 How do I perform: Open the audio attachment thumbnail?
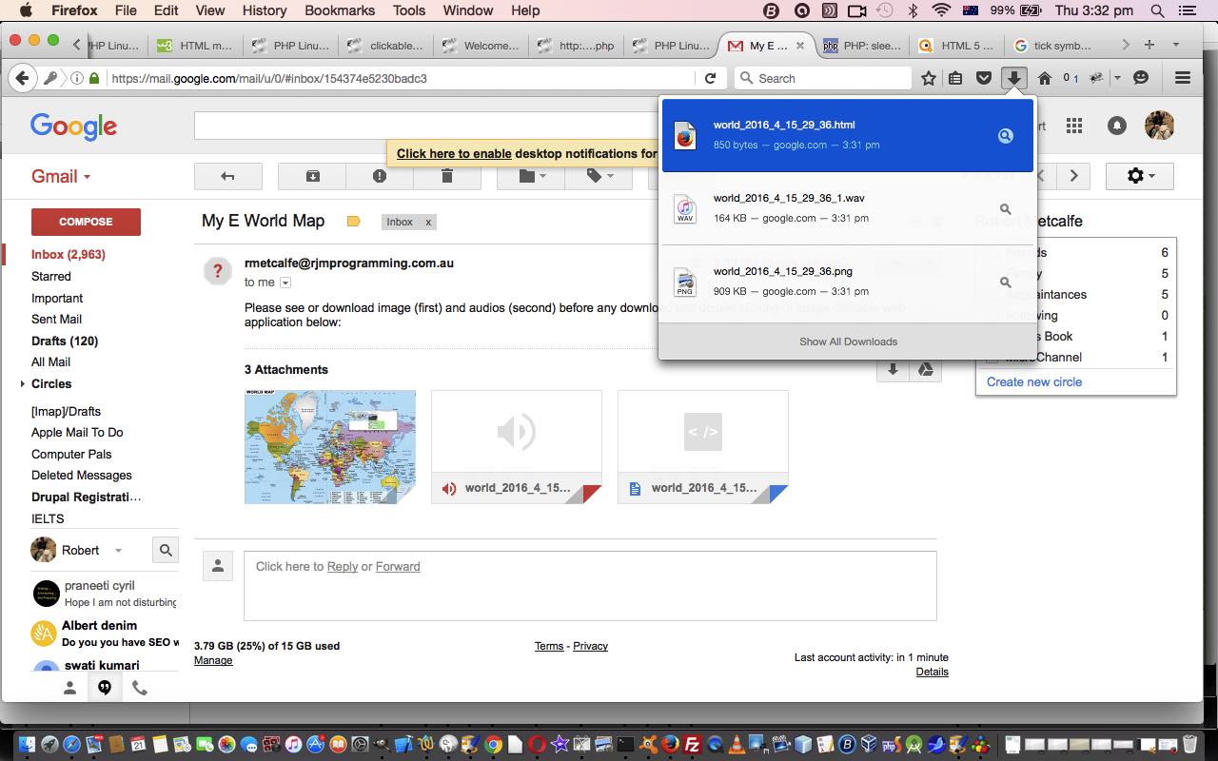(x=516, y=446)
